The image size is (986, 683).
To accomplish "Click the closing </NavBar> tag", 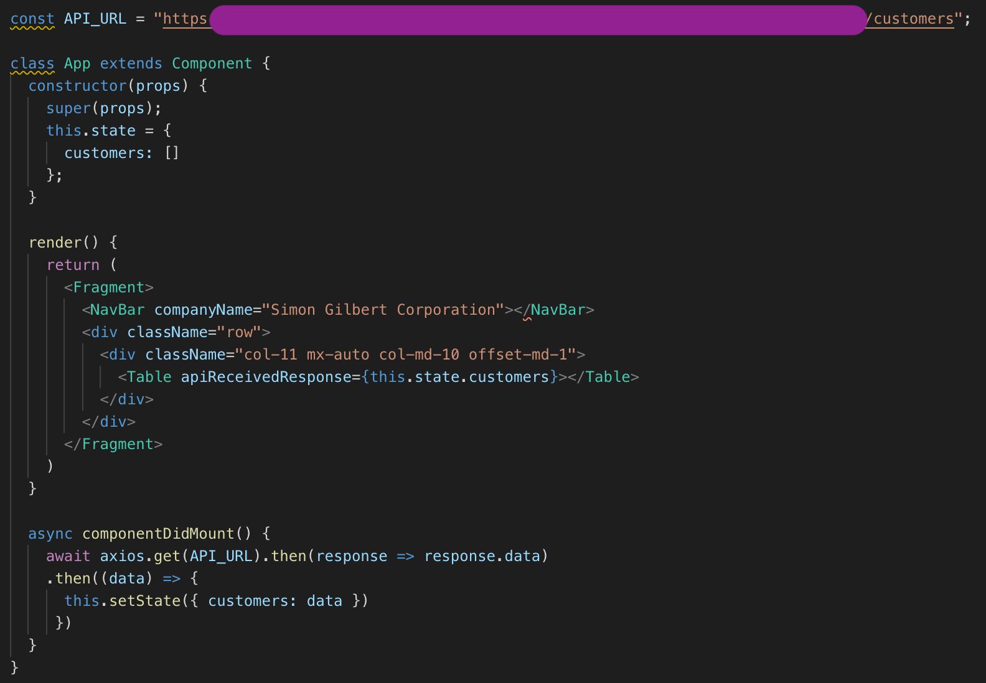I will 554,310.
